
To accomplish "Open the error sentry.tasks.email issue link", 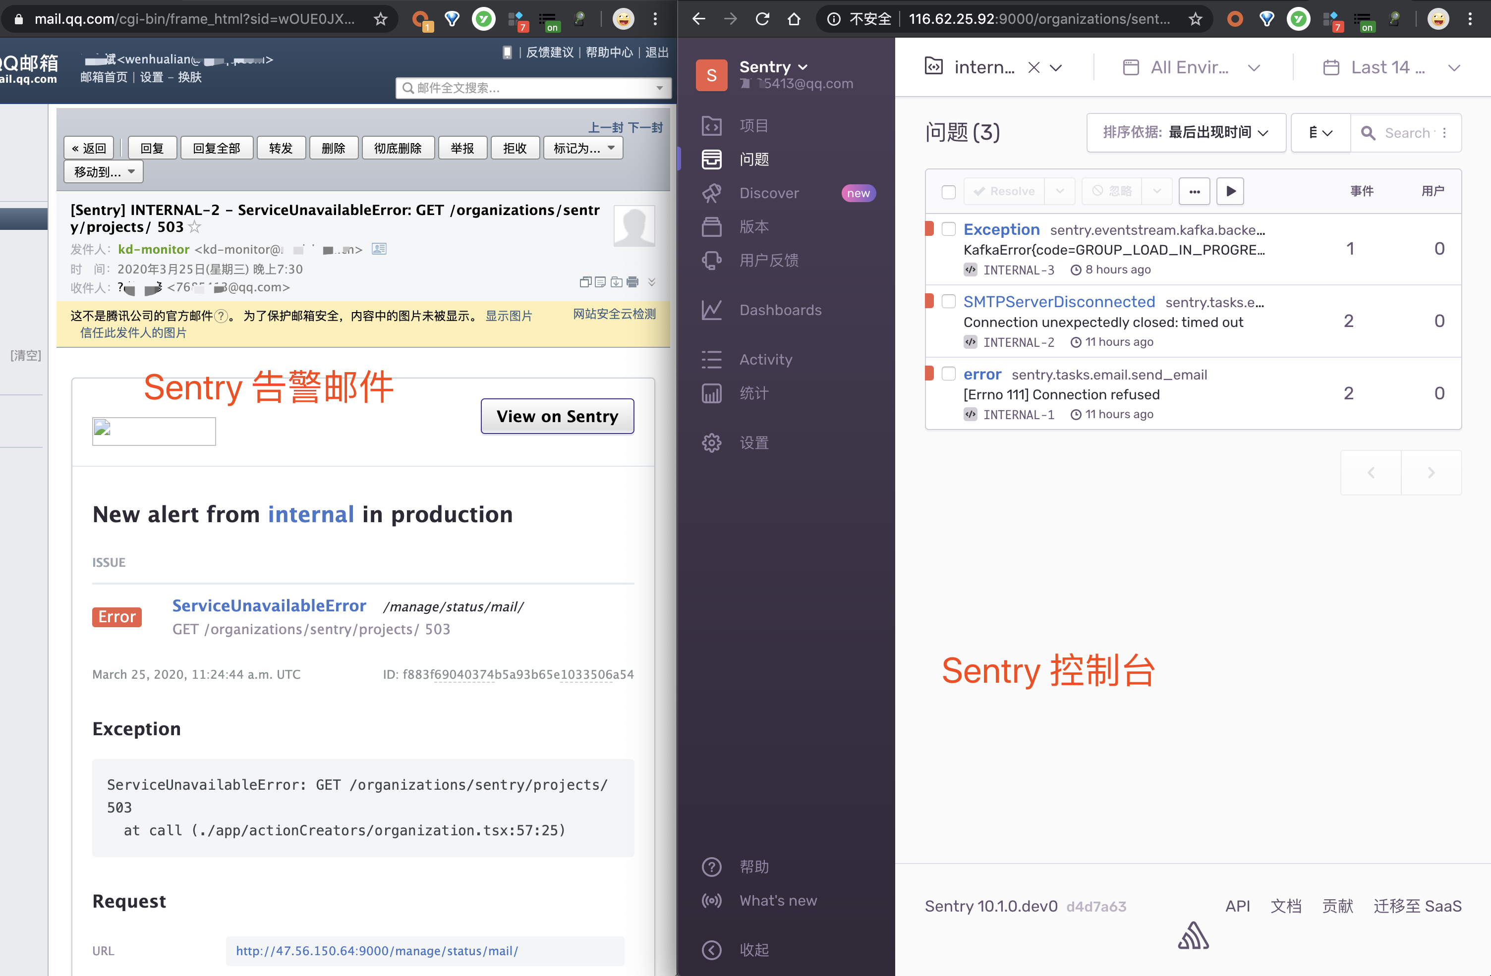I will click(981, 375).
